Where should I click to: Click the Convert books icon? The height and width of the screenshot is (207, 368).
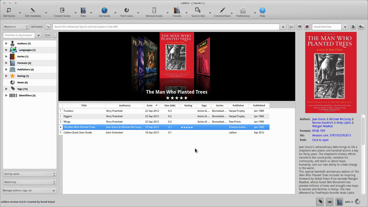tap(62, 11)
